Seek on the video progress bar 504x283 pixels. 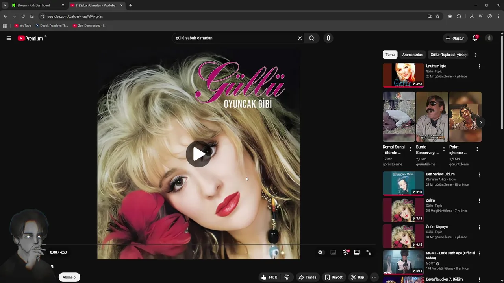point(209,244)
